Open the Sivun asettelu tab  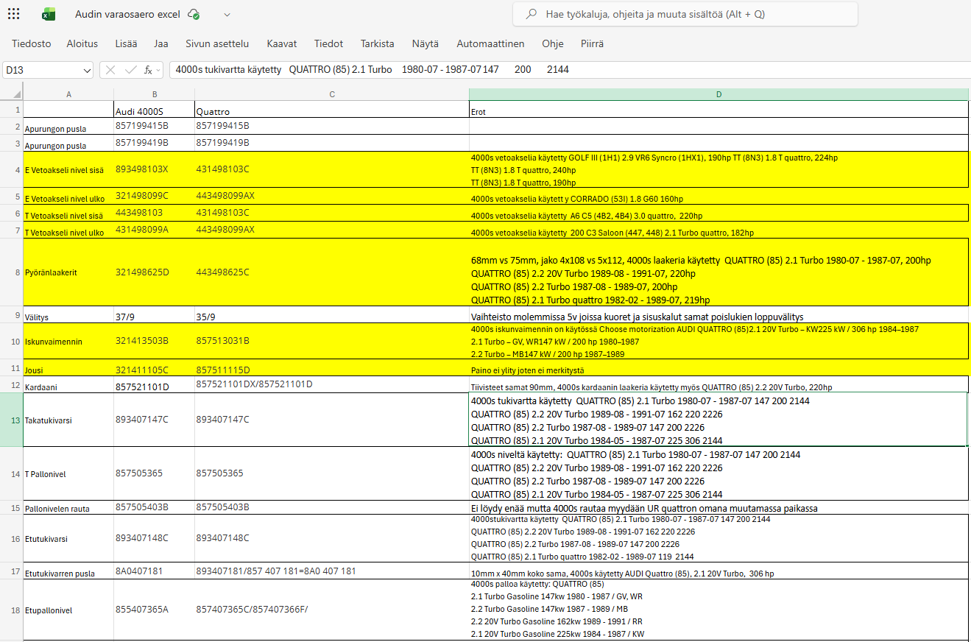click(x=217, y=43)
